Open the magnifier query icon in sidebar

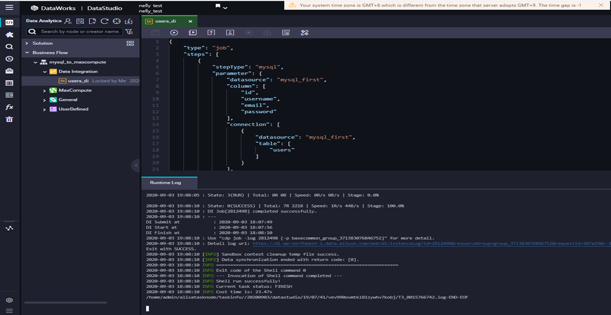point(9,47)
